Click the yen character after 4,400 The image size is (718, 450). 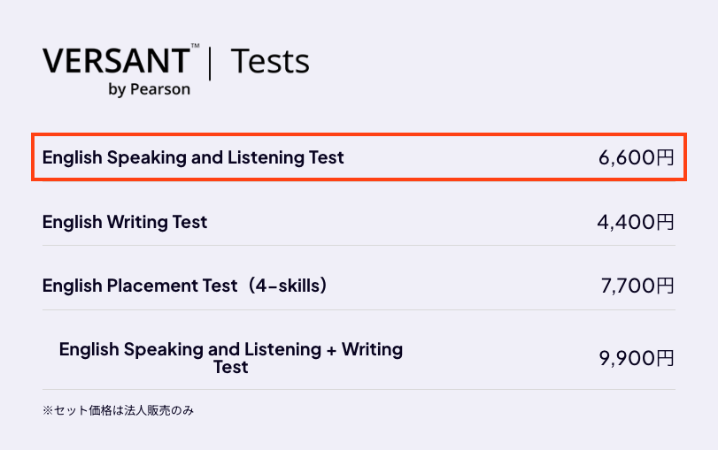[x=665, y=222]
